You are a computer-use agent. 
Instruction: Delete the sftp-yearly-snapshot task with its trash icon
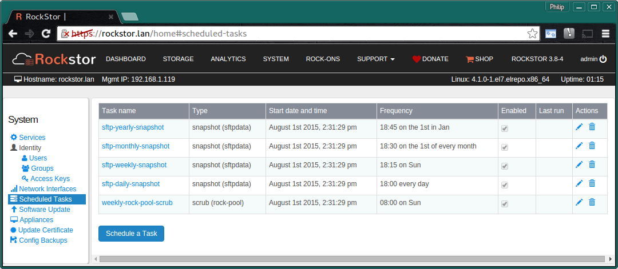click(x=592, y=127)
